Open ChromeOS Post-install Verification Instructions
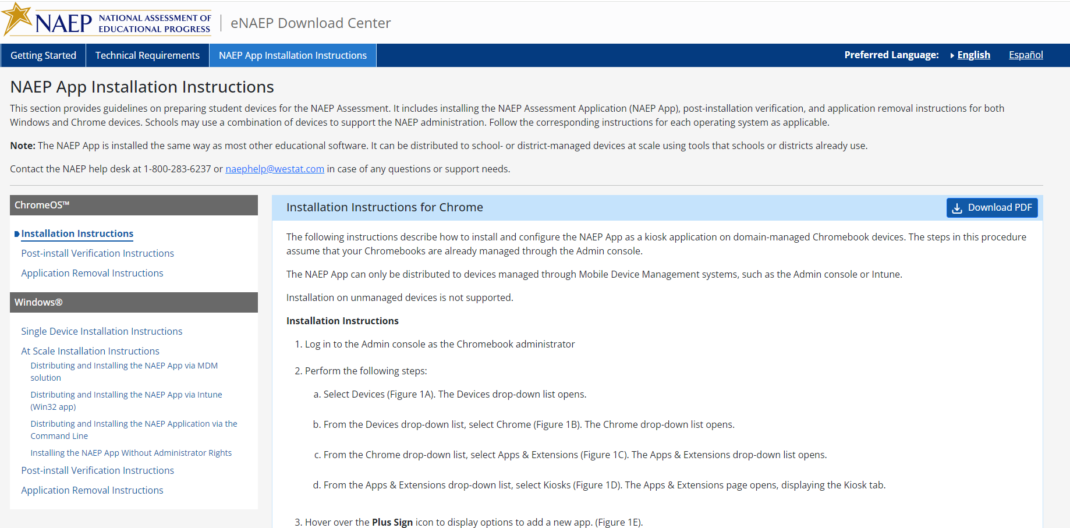Image resolution: width=1070 pixels, height=528 pixels. point(98,253)
